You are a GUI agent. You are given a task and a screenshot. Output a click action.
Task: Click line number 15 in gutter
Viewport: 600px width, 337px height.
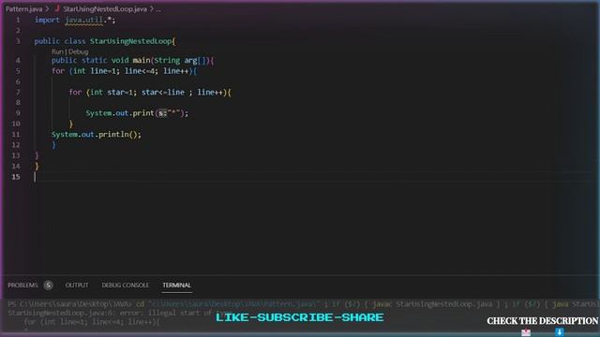pos(16,177)
